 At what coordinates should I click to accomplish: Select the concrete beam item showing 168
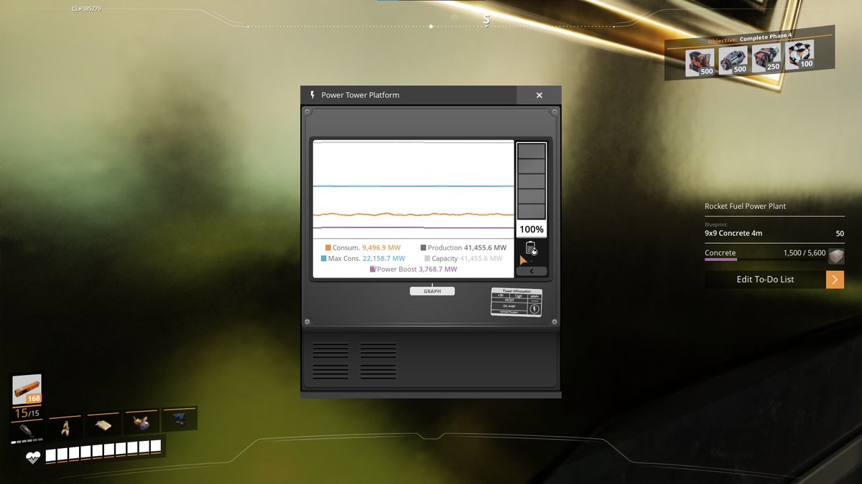point(27,390)
